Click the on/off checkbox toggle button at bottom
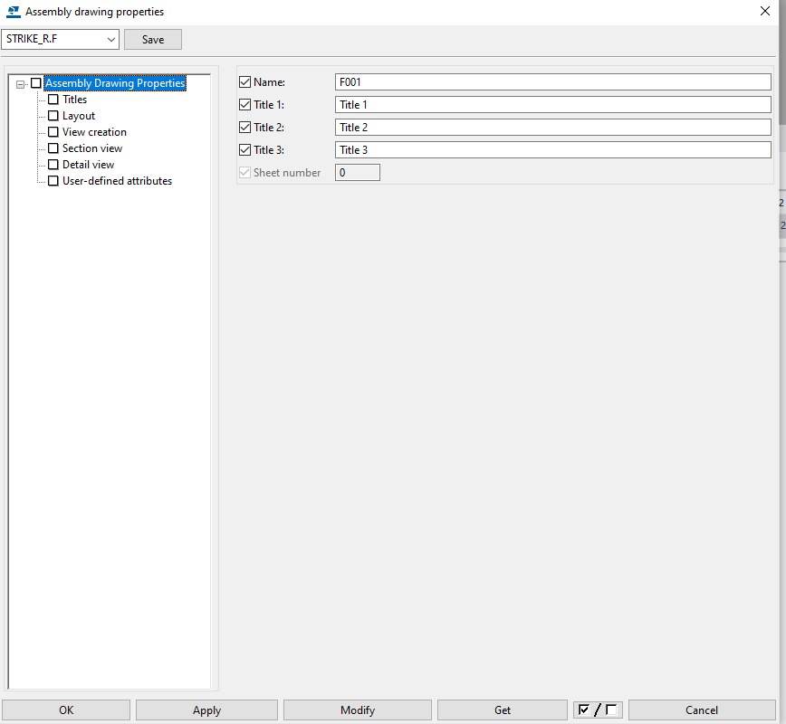 (x=598, y=710)
